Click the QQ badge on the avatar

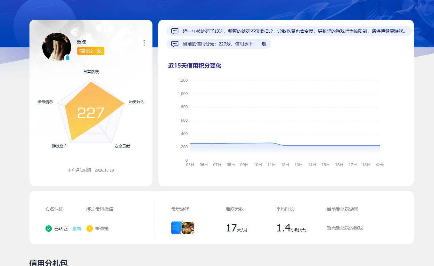[68, 58]
